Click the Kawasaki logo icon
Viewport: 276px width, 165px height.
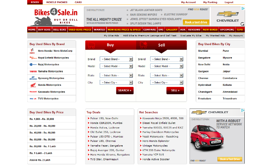tap(33, 92)
